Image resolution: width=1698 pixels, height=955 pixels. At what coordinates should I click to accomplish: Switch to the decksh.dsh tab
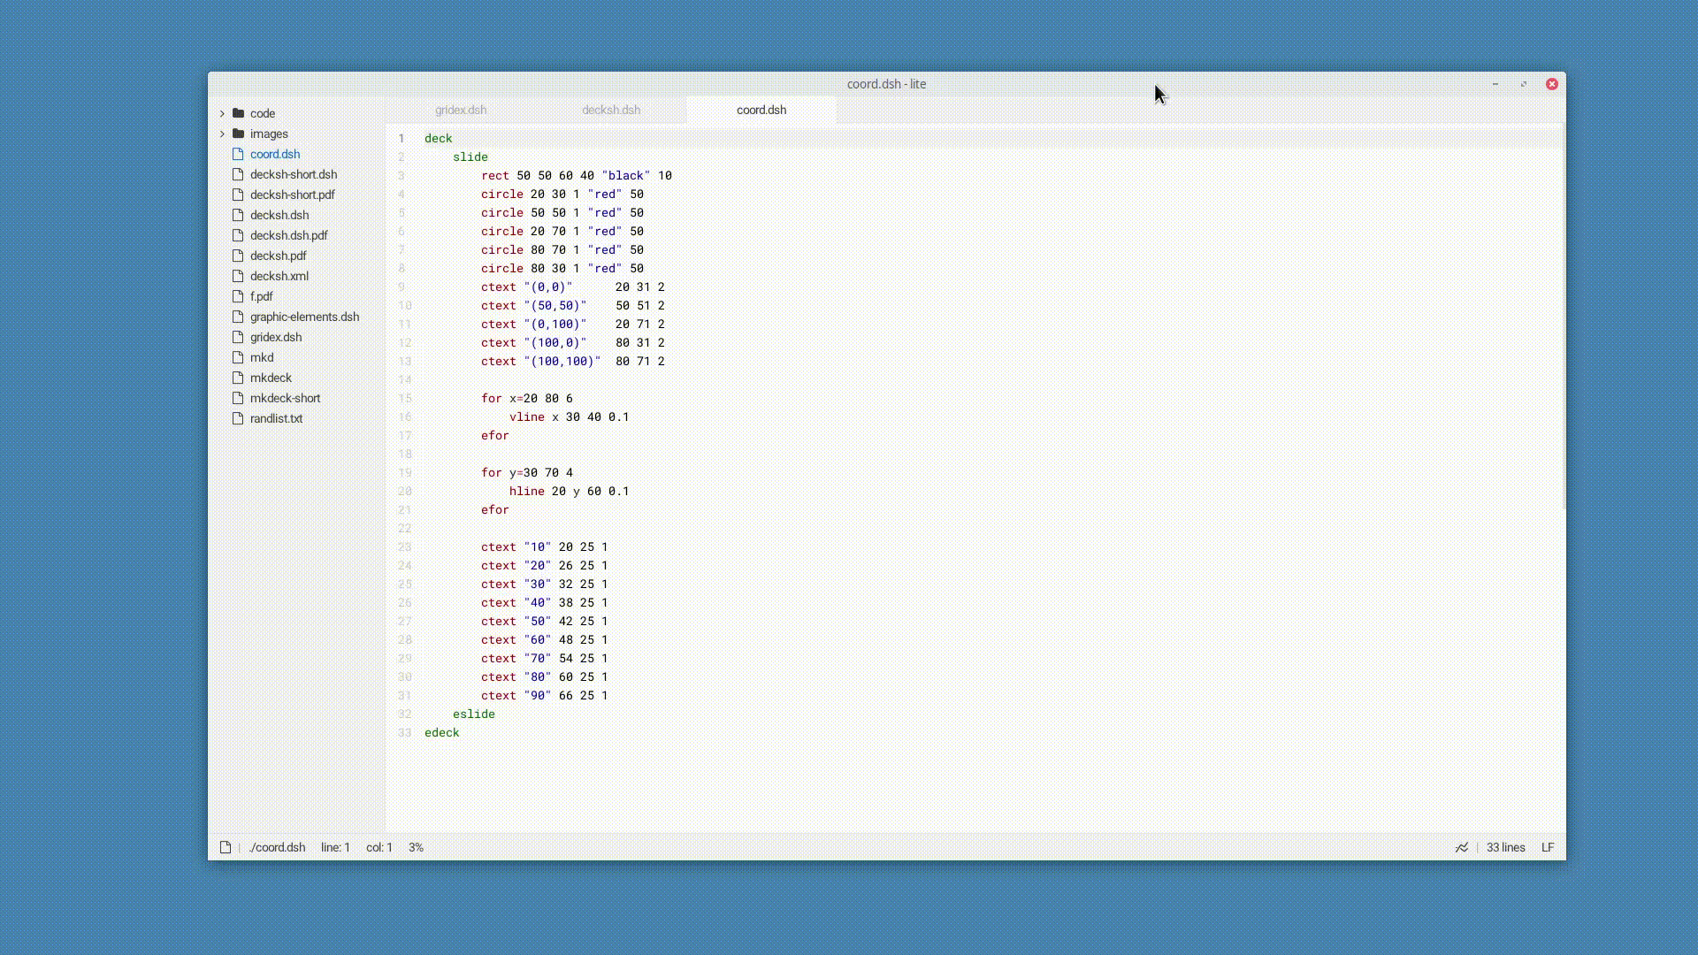tap(611, 110)
